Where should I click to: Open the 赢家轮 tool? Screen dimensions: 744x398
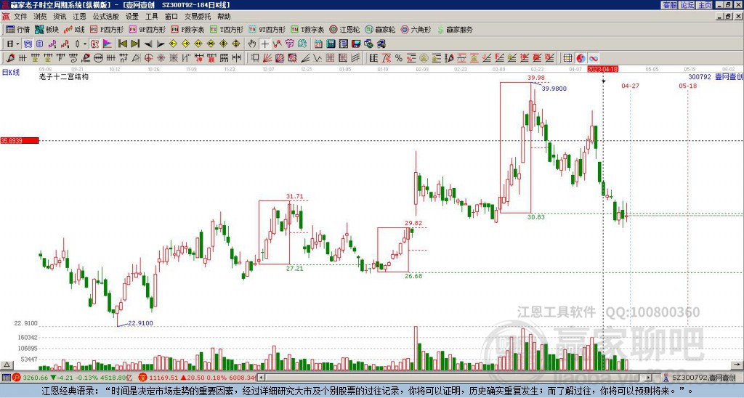point(380,29)
